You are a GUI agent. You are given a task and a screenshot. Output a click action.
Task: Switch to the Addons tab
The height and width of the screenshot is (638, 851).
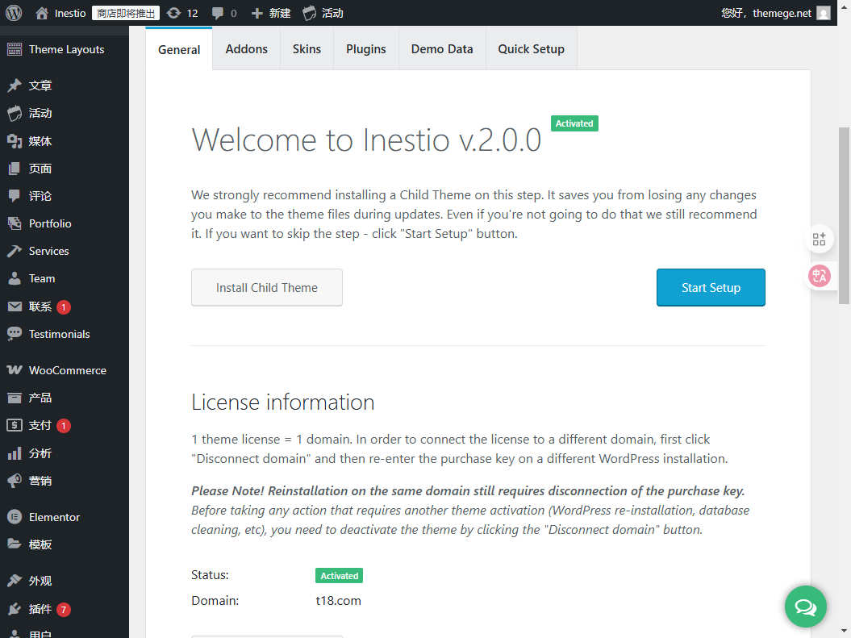pos(246,49)
